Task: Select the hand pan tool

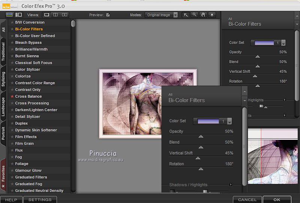Action: point(203,15)
